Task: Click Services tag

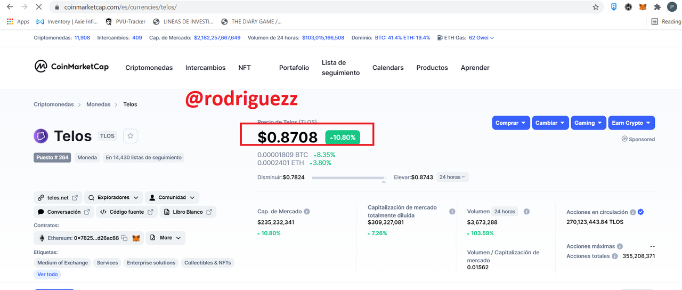Action: pos(108,263)
